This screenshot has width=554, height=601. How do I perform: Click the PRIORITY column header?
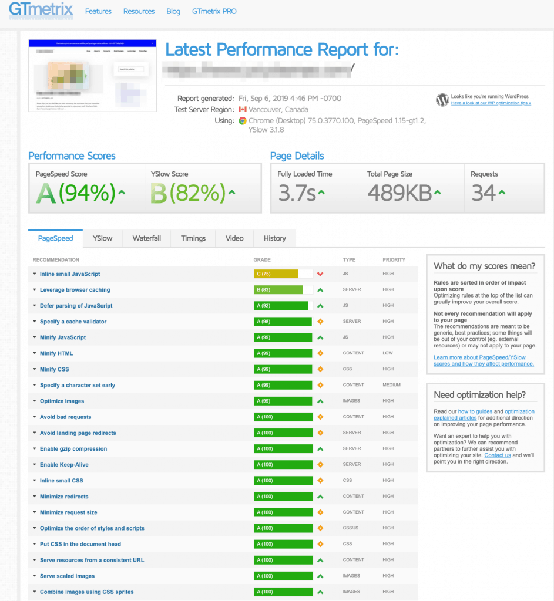click(394, 260)
